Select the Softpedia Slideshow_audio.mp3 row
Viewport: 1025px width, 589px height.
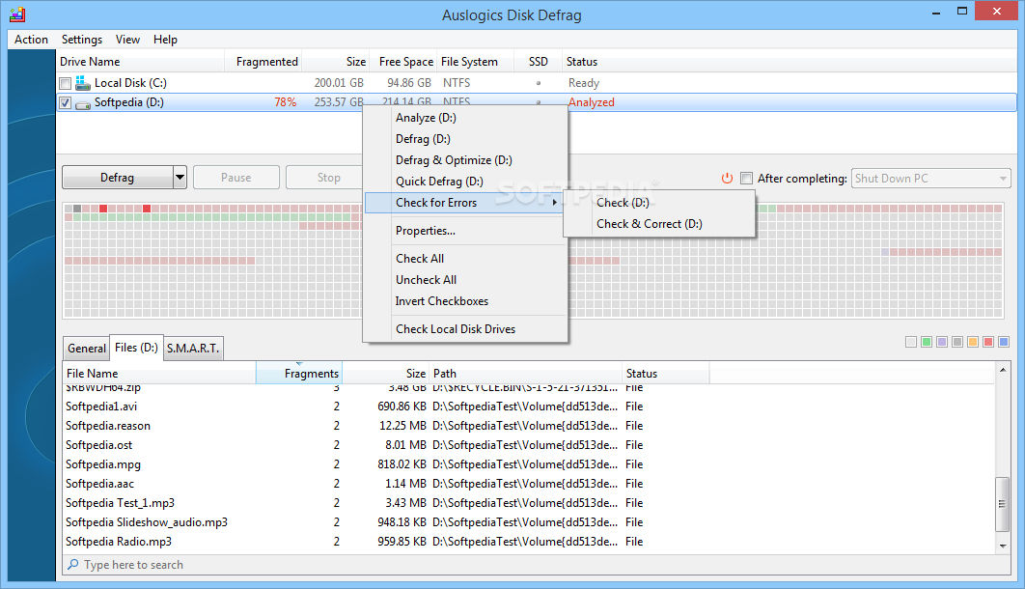(528, 521)
